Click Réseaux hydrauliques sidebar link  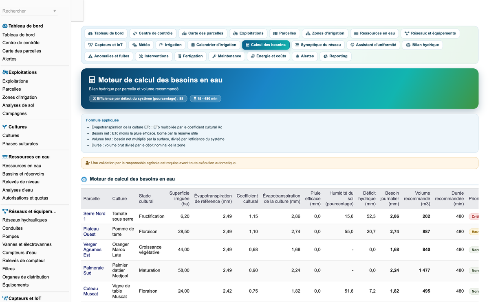[x=25, y=220]
